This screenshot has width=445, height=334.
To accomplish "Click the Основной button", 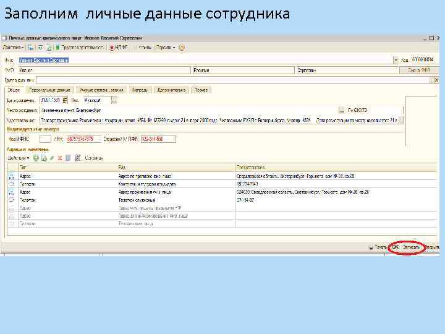I will coord(94,158).
